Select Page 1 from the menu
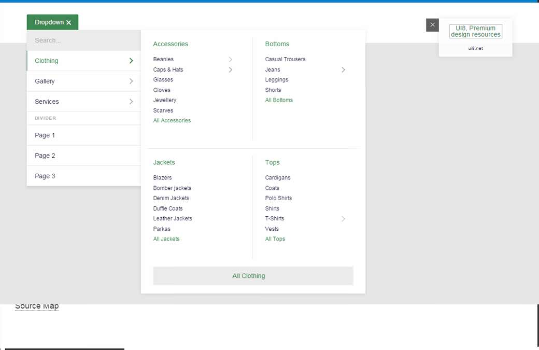539x350 pixels. (x=45, y=135)
